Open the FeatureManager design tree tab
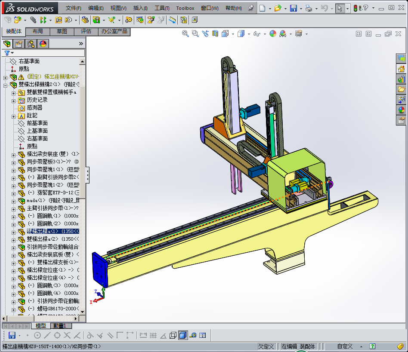This screenshot has height=352, width=408. [x=7, y=44]
